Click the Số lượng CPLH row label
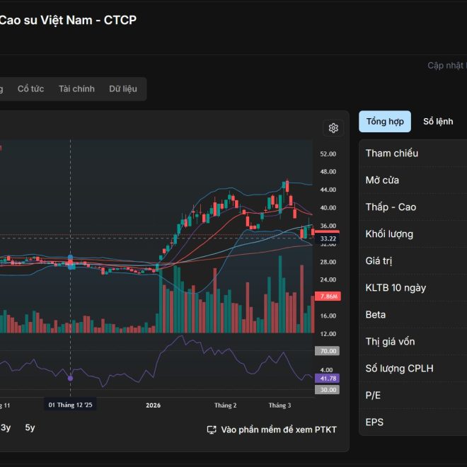The image size is (467, 467). (399, 369)
